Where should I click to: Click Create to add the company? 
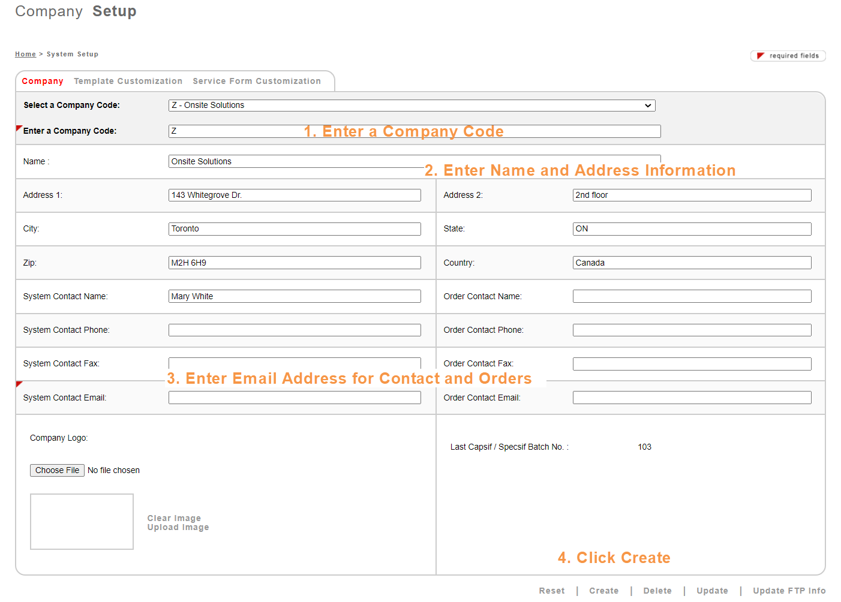[603, 591]
